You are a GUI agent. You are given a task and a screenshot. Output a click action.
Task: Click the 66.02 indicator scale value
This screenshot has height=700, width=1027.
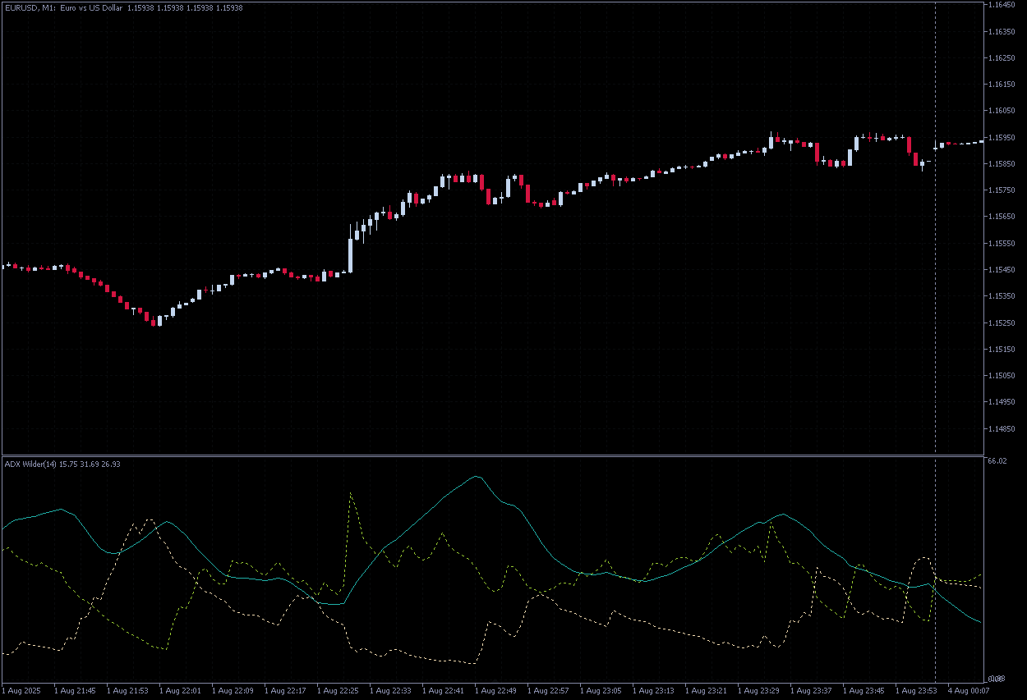click(x=997, y=462)
